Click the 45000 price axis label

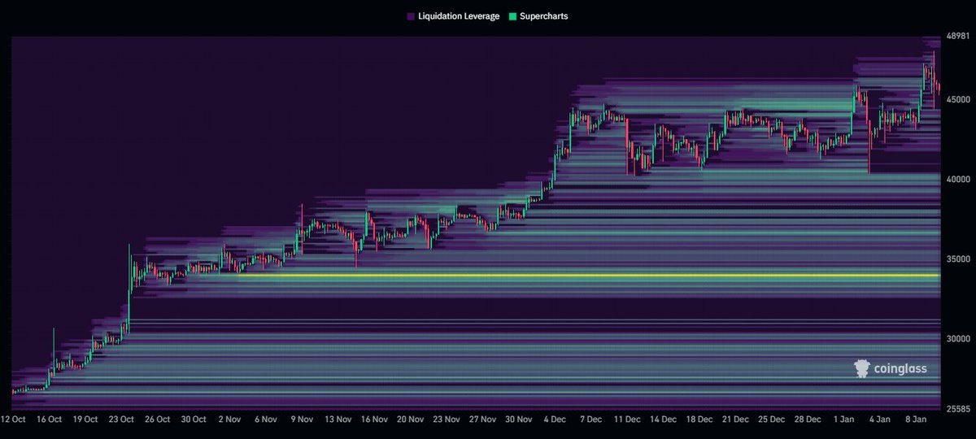pyautogui.click(x=957, y=99)
